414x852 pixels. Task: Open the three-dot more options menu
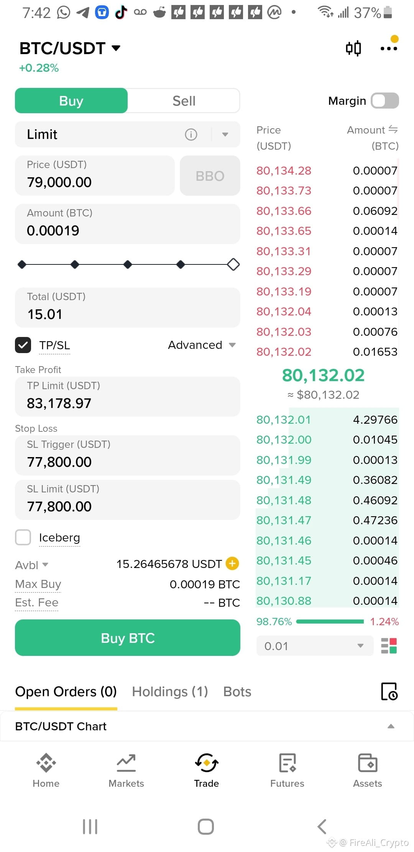coord(389,48)
